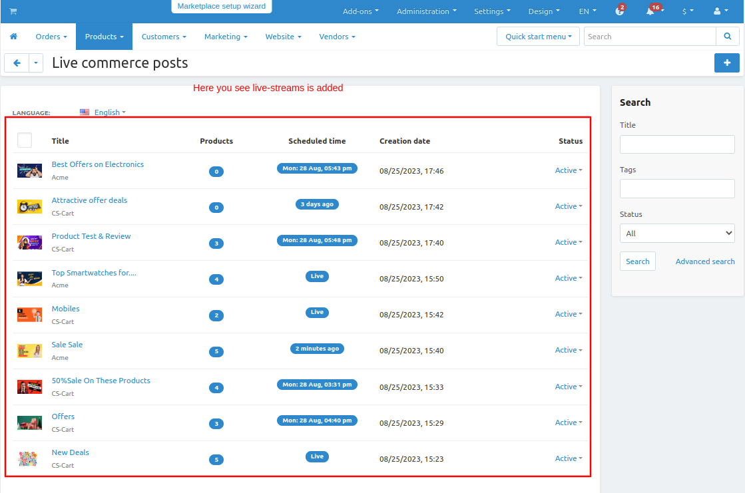
Task: Click the Search button in sidebar
Action: pyautogui.click(x=637, y=261)
